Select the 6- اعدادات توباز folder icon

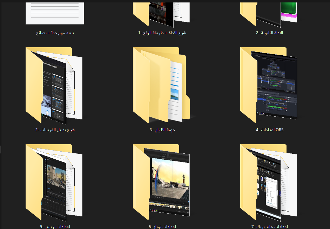click(x=161, y=182)
